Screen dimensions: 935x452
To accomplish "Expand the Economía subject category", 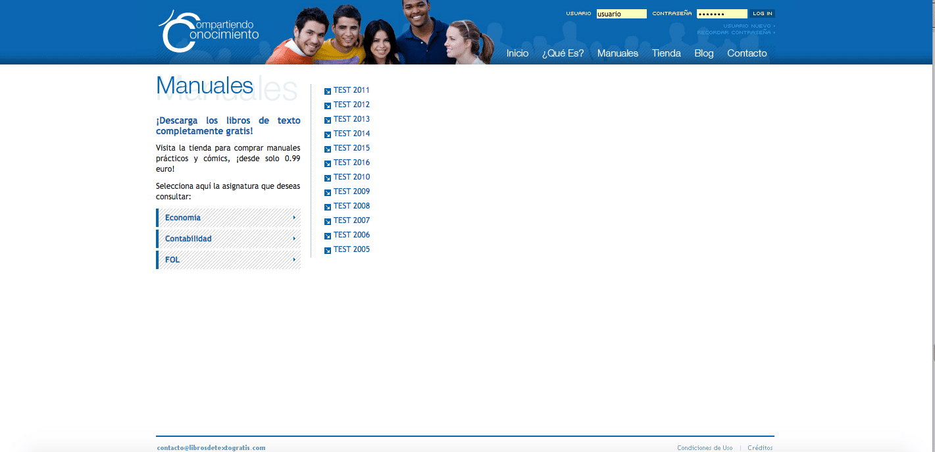I will (228, 218).
